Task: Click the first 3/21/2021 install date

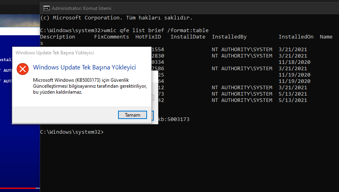Action: point(293,50)
